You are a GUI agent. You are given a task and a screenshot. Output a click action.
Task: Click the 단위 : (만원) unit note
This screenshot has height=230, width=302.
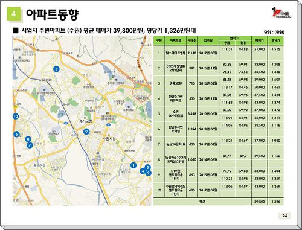coord(274,32)
